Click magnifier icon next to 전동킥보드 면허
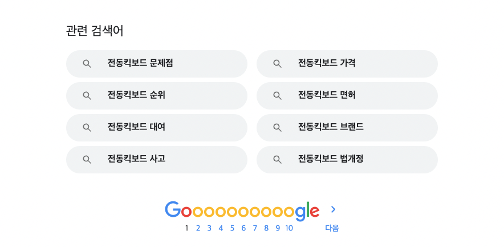504x247 pixels. (278, 95)
